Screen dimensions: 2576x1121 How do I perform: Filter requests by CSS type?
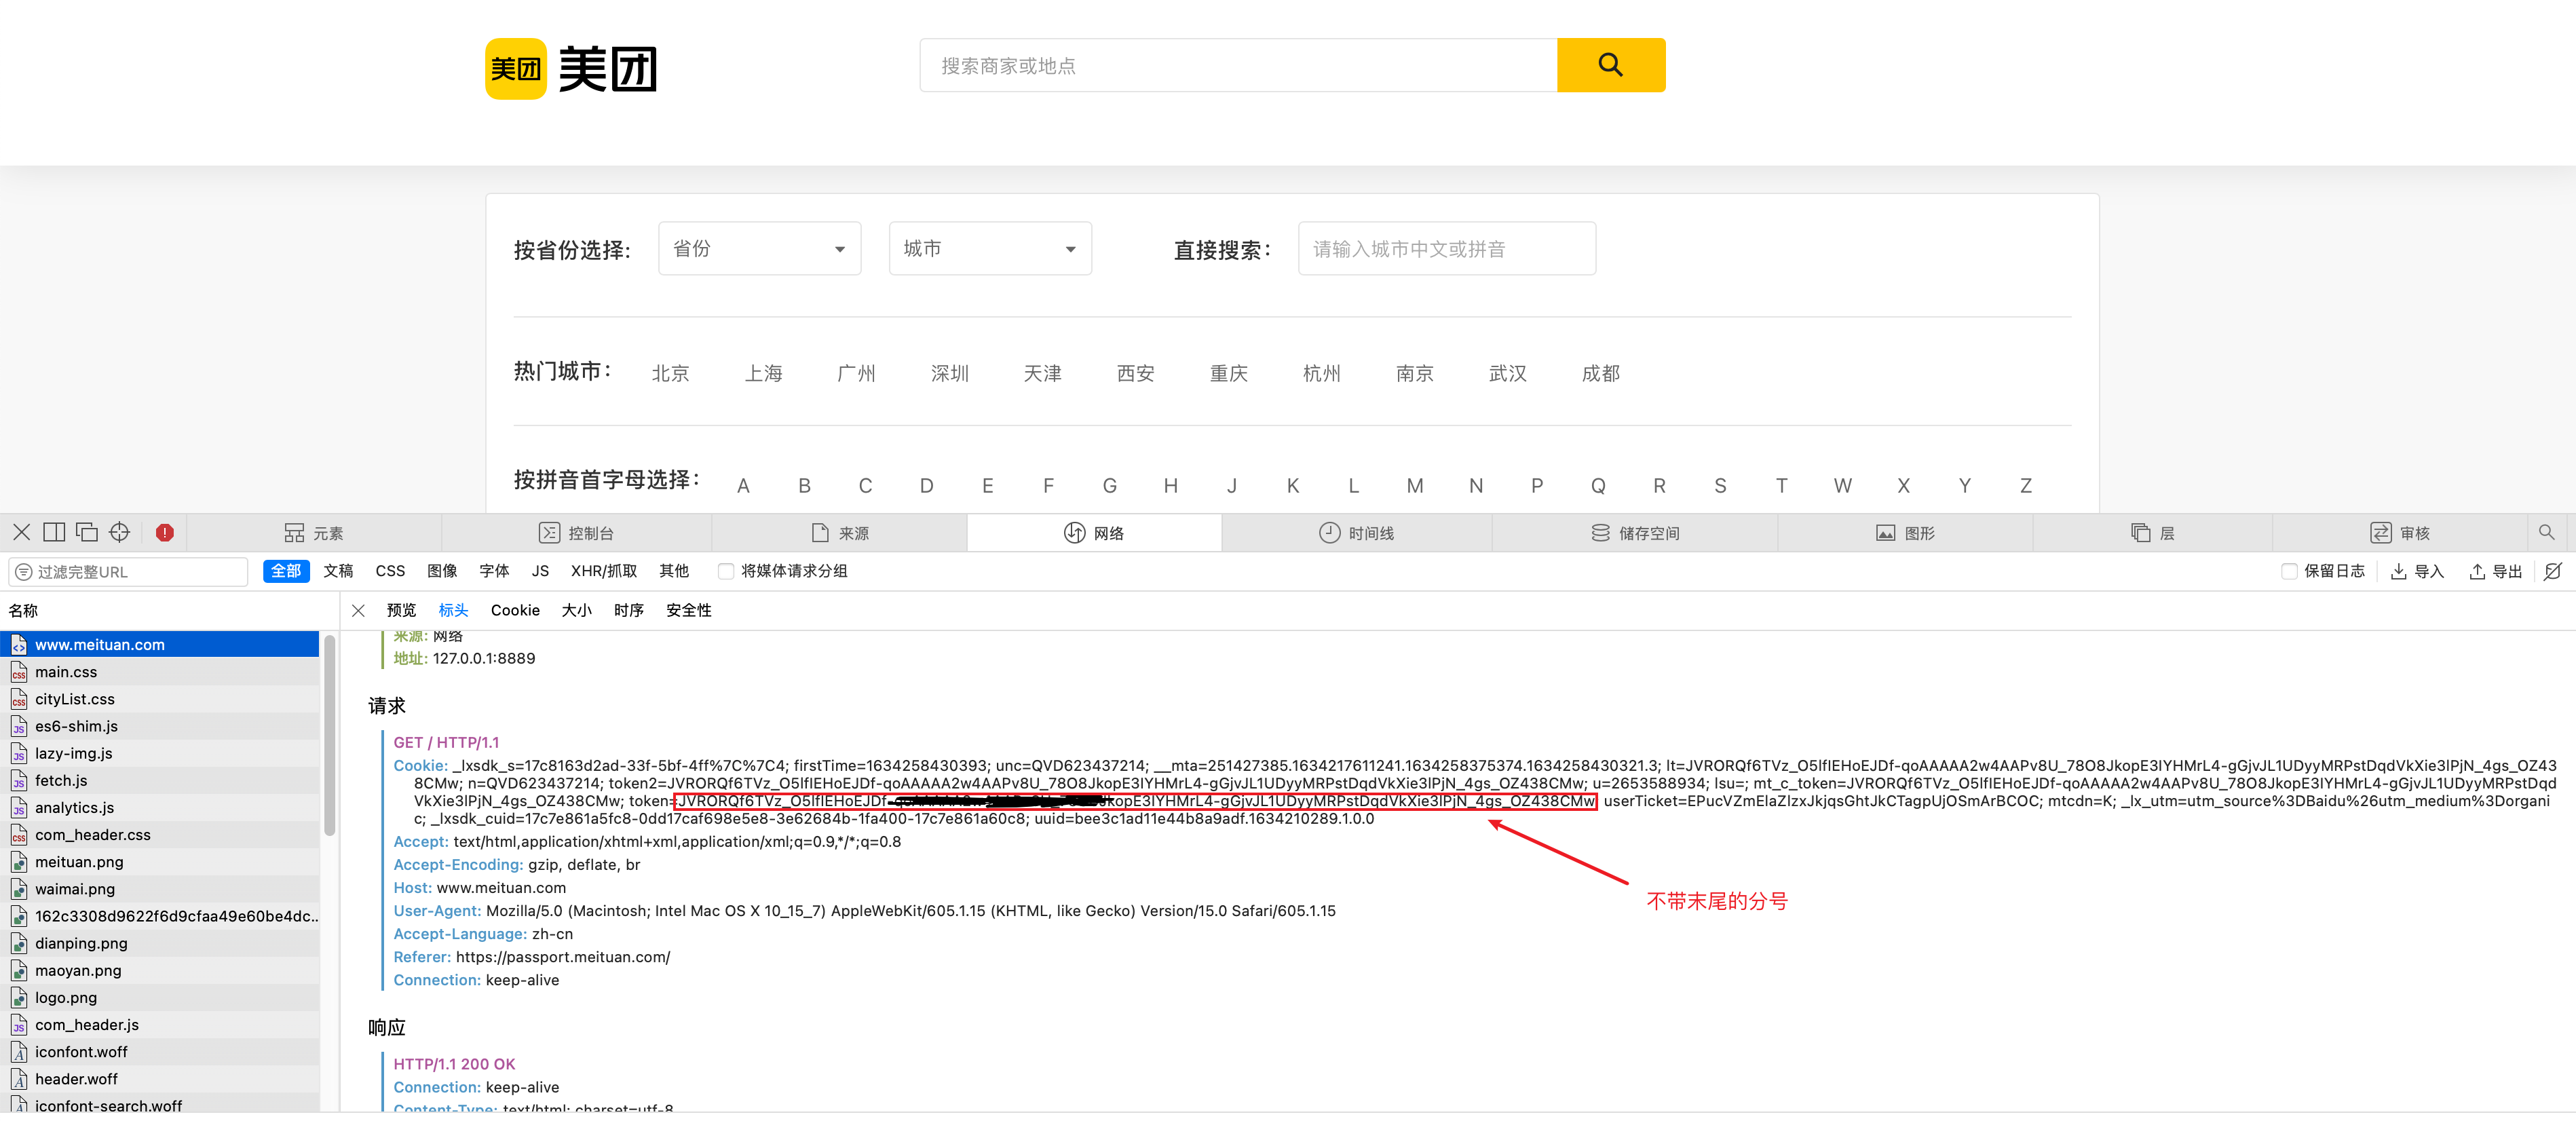(390, 571)
